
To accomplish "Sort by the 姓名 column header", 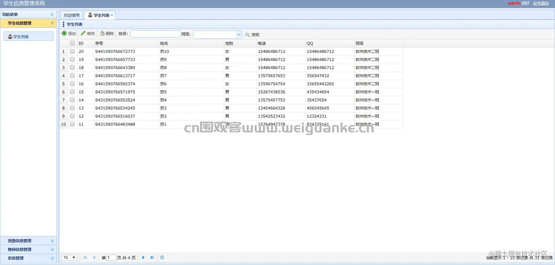I will 191,43.
